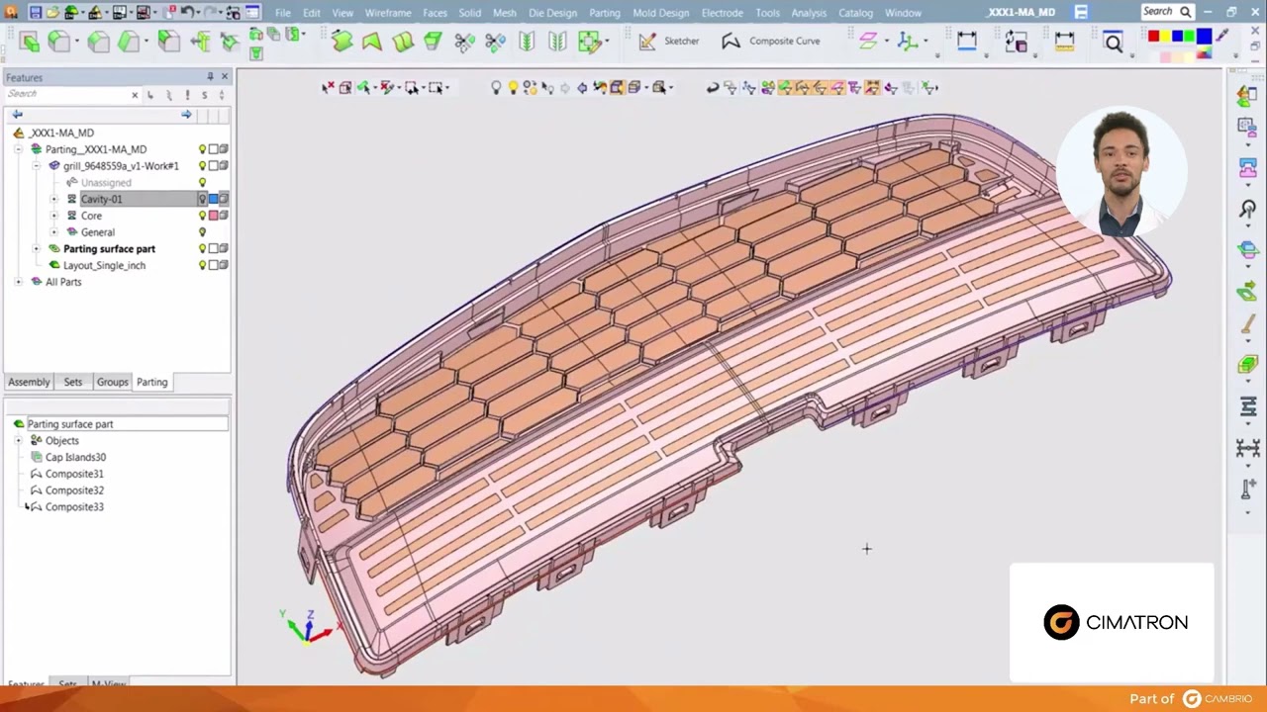Switch to the Sets tab
This screenshot has width=1267, height=712.
[x=73, y=382]
